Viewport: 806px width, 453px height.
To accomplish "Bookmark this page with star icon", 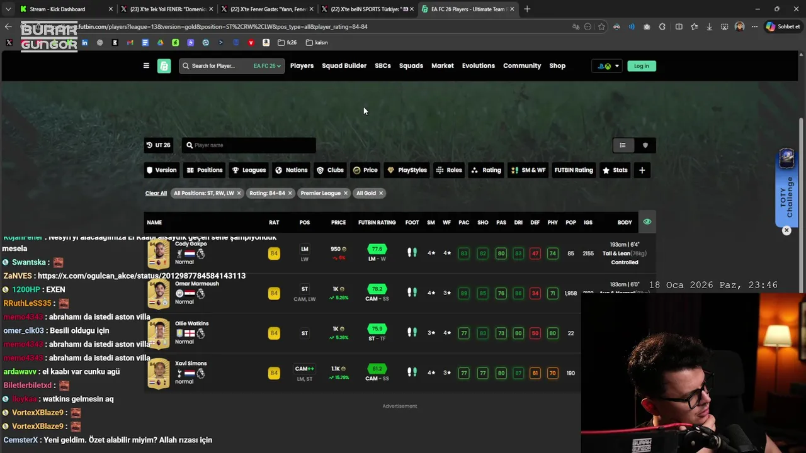I will point(601,26).
